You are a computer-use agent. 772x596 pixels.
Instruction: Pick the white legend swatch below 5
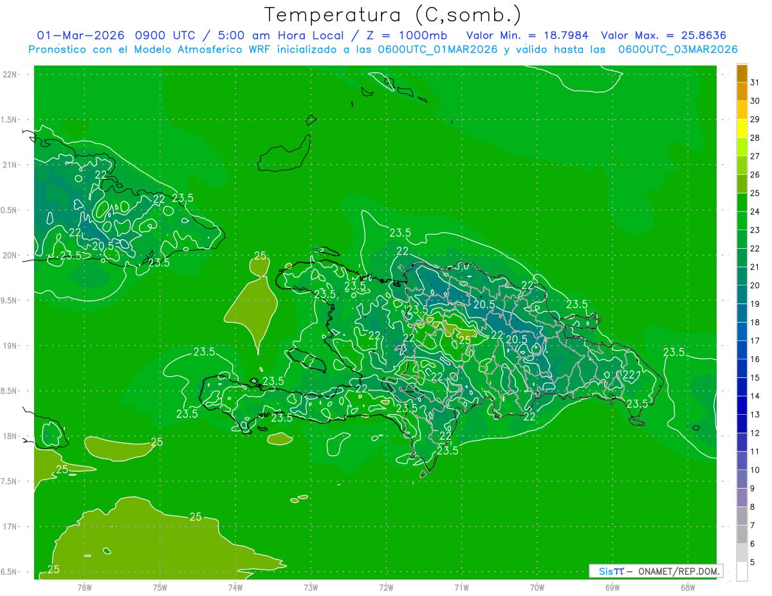[x=742, y=572]
